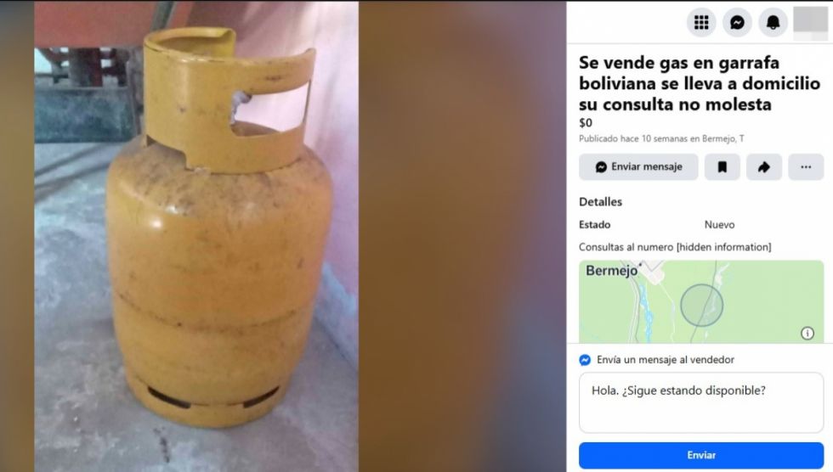Click the hidden information phone text
Image resolution: width=833 pixels, height=472 pixels.
(723, 247)
